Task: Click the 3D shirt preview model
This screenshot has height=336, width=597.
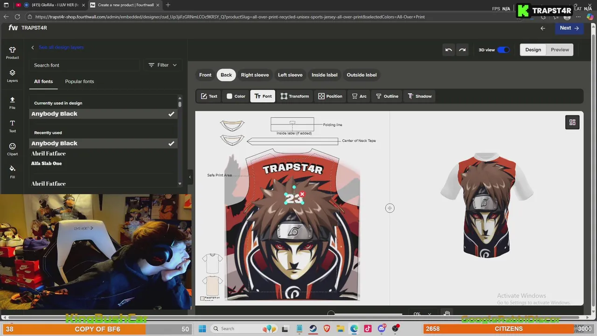Action: (486, 205)
